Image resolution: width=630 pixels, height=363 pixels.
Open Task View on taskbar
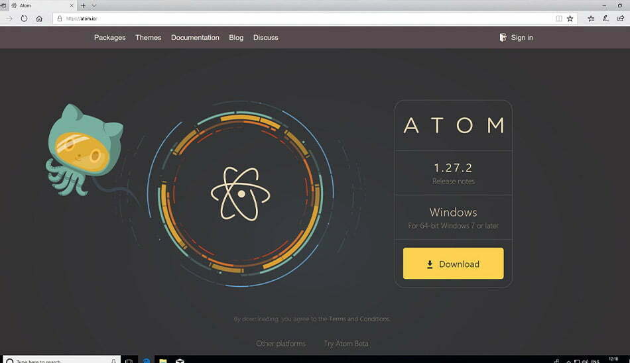[129, 361]
